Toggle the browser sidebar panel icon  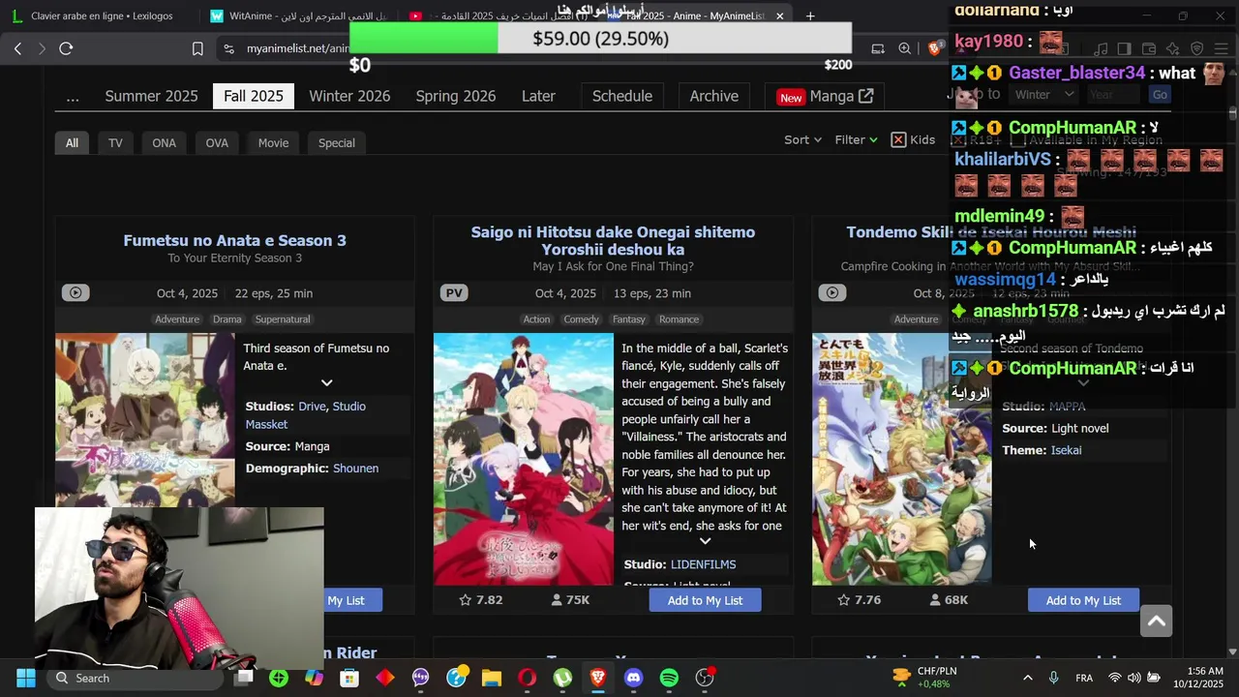coord(1124,48)
